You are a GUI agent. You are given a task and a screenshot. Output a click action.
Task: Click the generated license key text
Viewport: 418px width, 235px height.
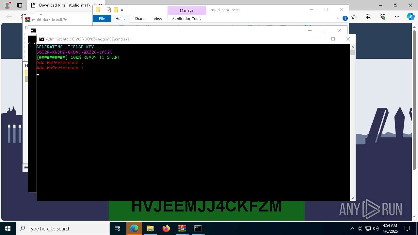pyautogui.click(x=74, y=52)
